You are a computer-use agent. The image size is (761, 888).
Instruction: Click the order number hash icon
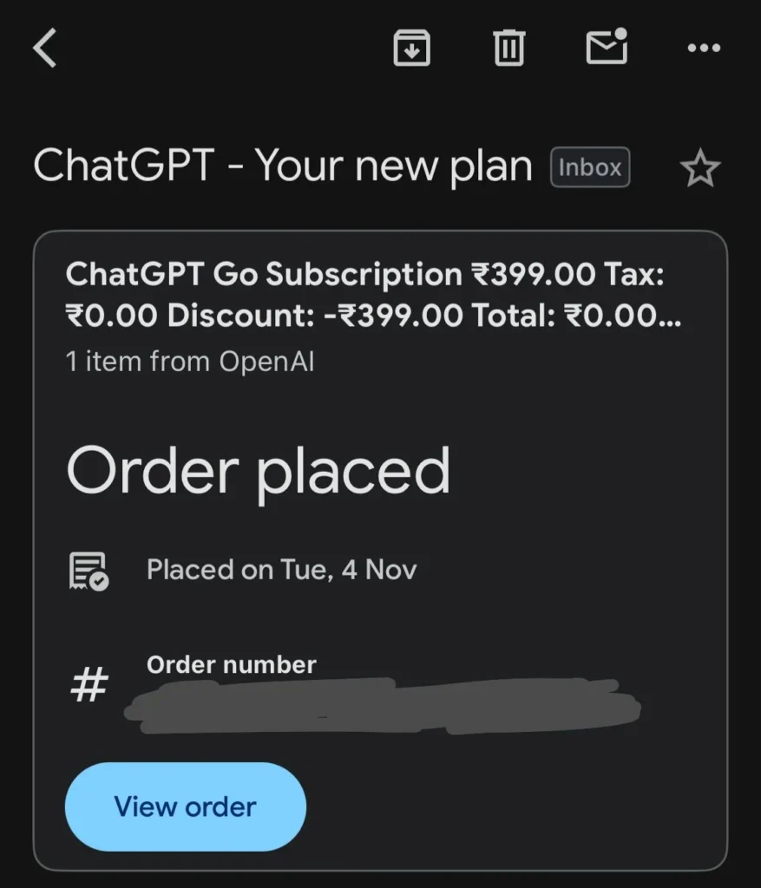click(88, 685)
